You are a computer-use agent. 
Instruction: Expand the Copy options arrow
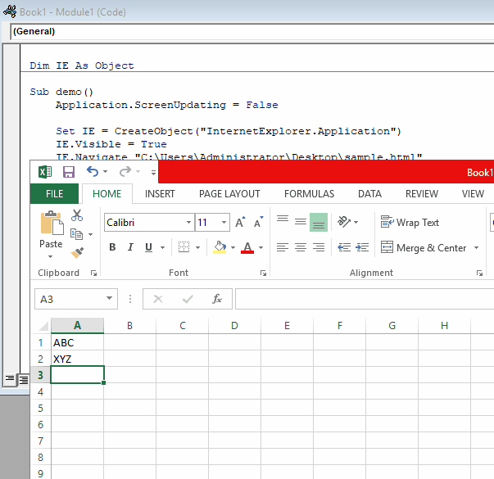pyautogui.click(x=90, y=235)
